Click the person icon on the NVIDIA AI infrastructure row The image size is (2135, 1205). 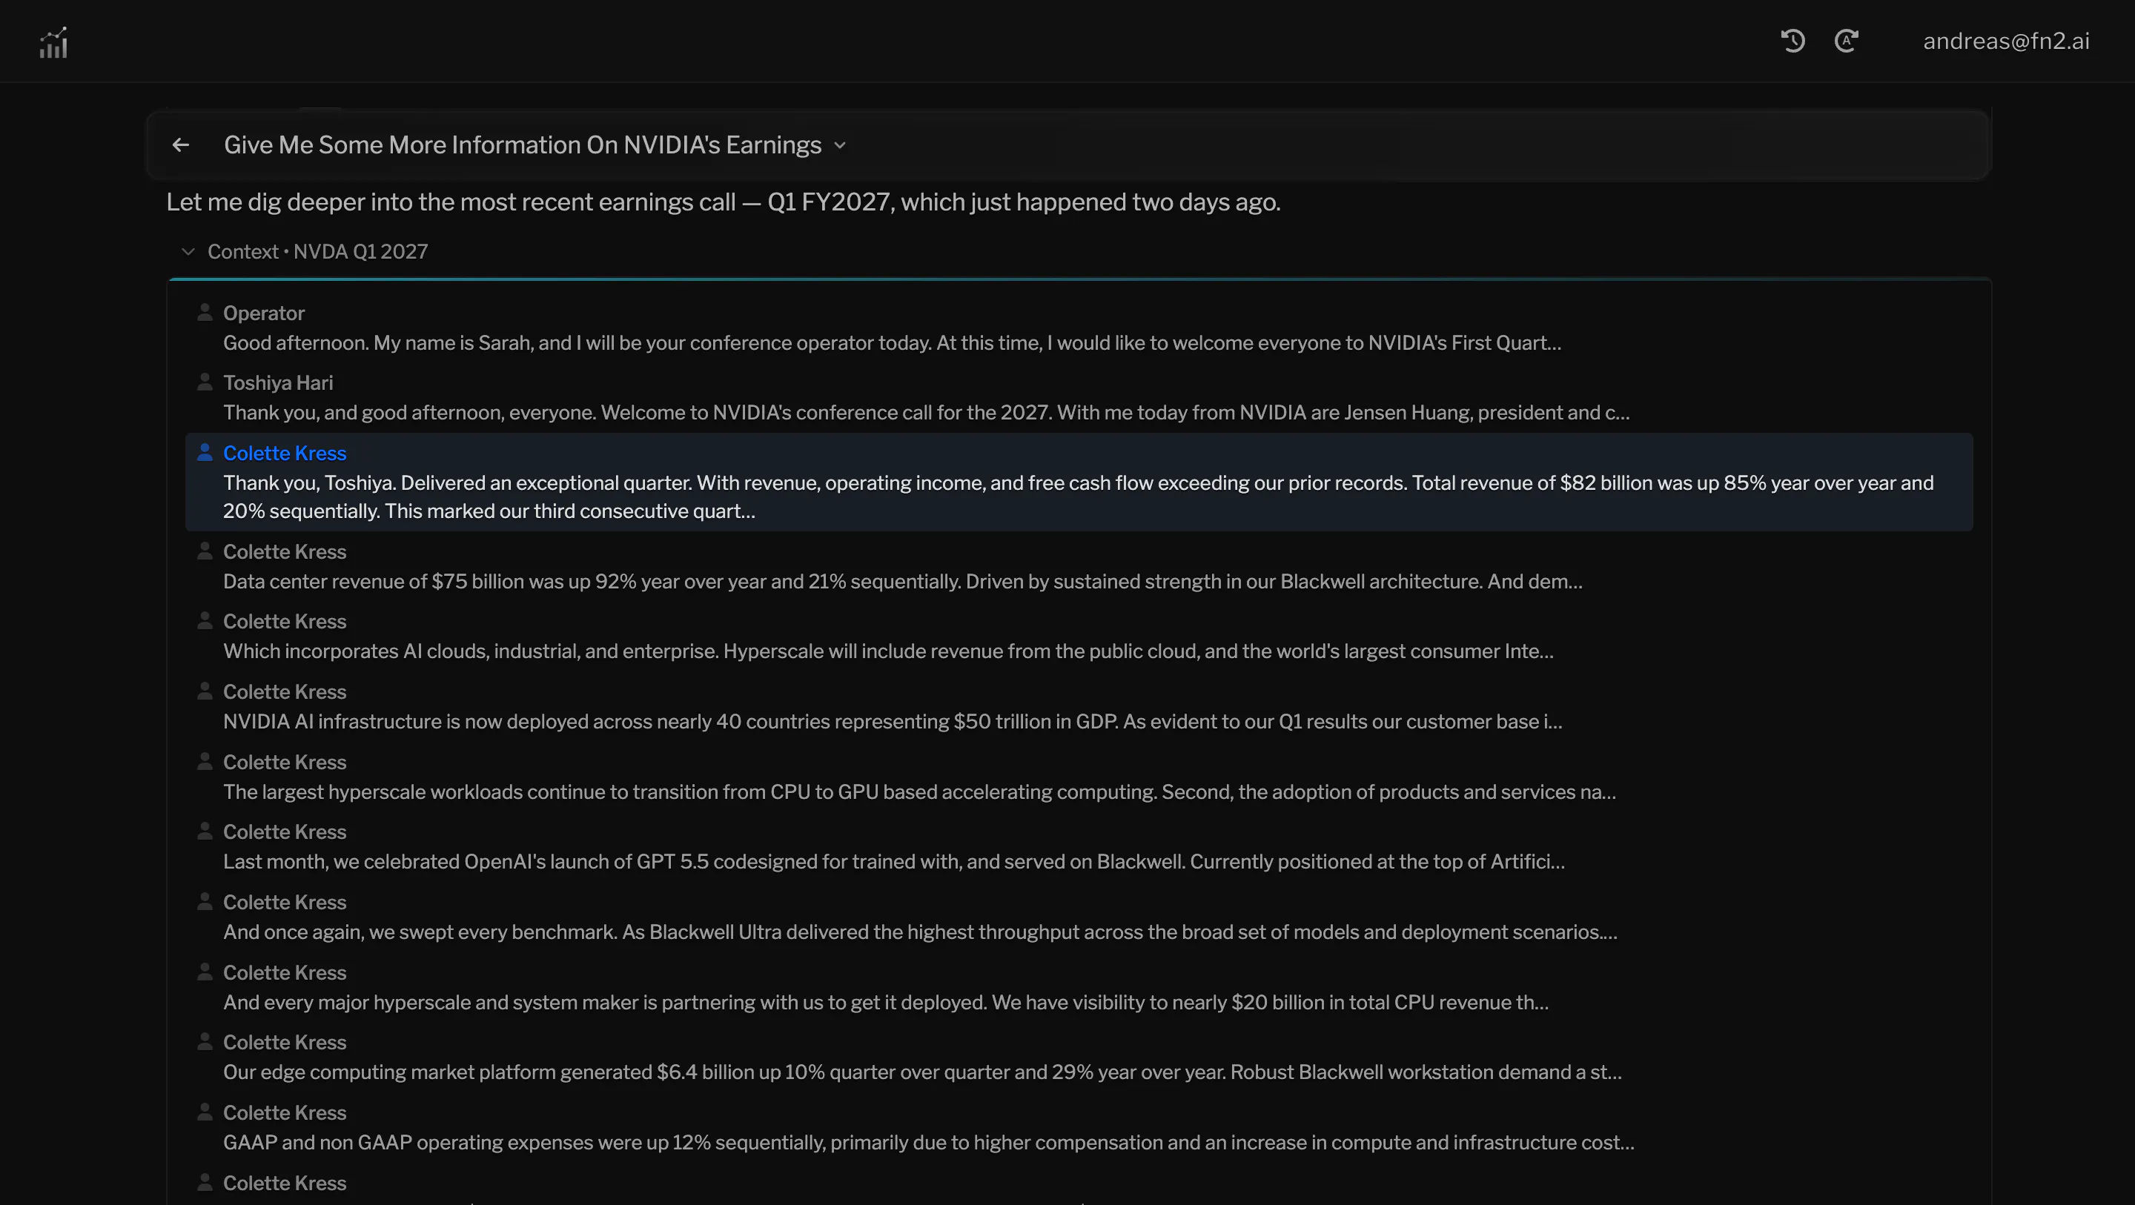[205, 691]
